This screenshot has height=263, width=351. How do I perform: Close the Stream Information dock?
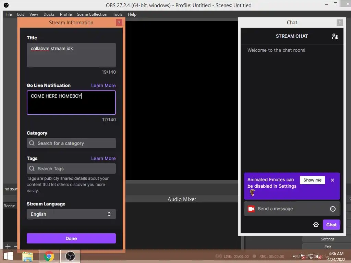(x=119, y=22)
